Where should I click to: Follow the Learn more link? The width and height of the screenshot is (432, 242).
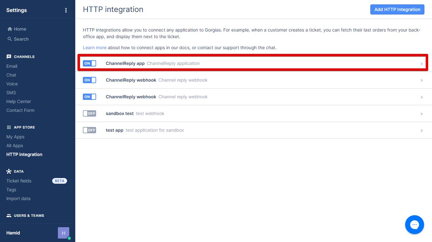pyautogui.click(x=95, y=48)
